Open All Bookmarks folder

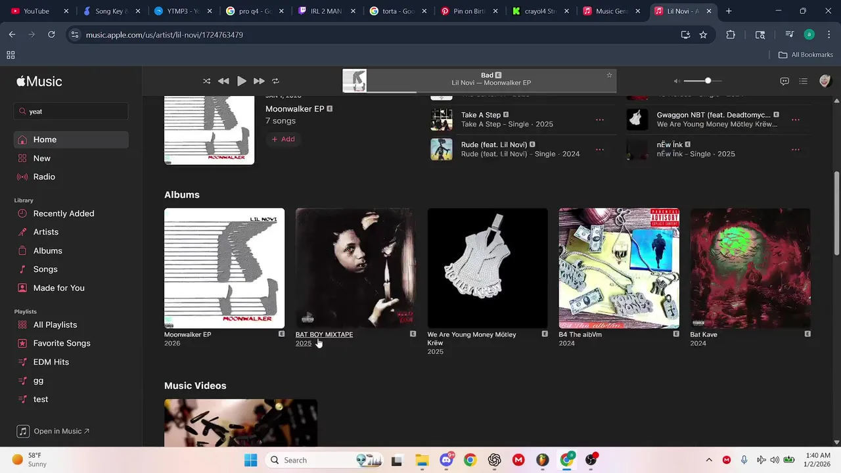[806, 55]
